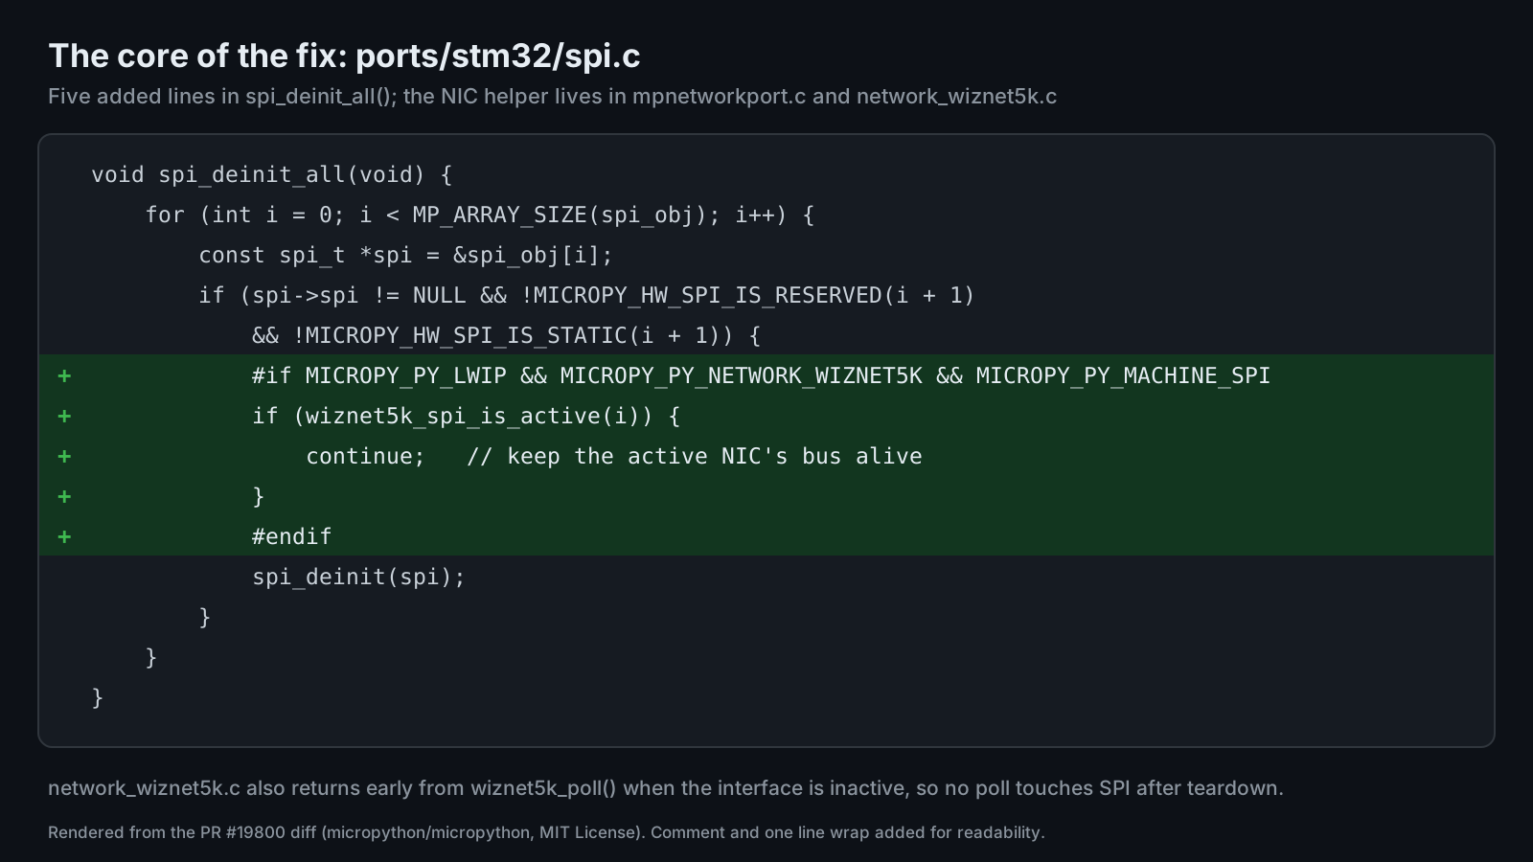Click the plus marker beside the '#if MICROPY_PY_LWIP' line

(x=64, y=375)
